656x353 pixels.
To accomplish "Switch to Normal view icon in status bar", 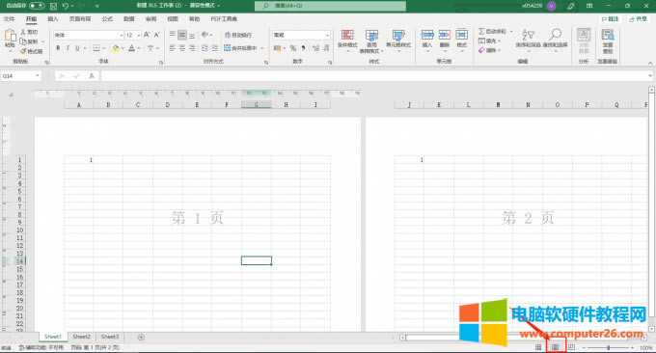I will (538, 347).
